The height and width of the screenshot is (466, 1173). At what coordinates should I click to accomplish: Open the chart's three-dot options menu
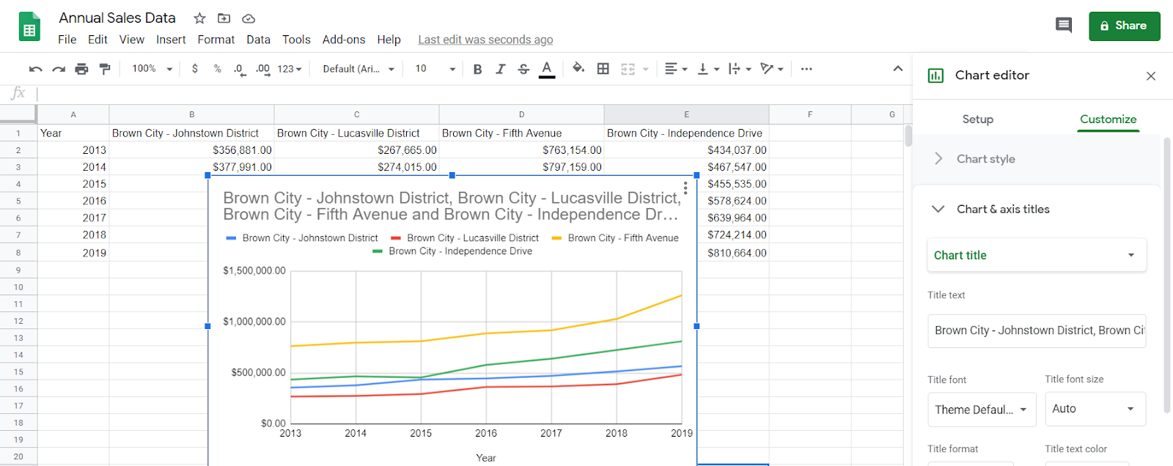(685, 188)
